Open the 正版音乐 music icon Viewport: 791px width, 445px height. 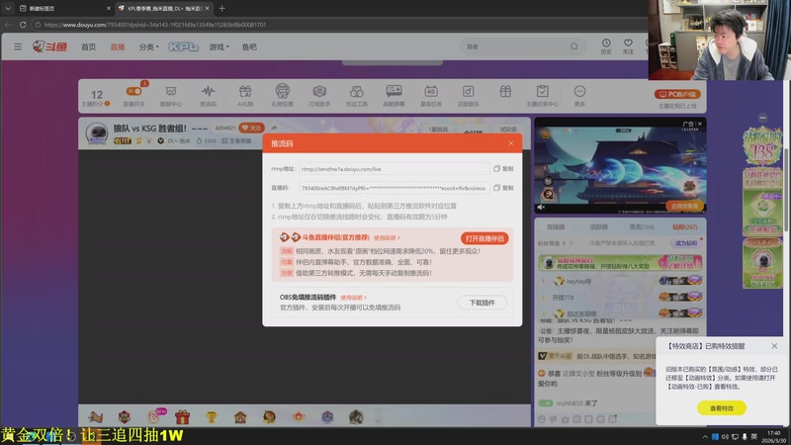[468, 95]
